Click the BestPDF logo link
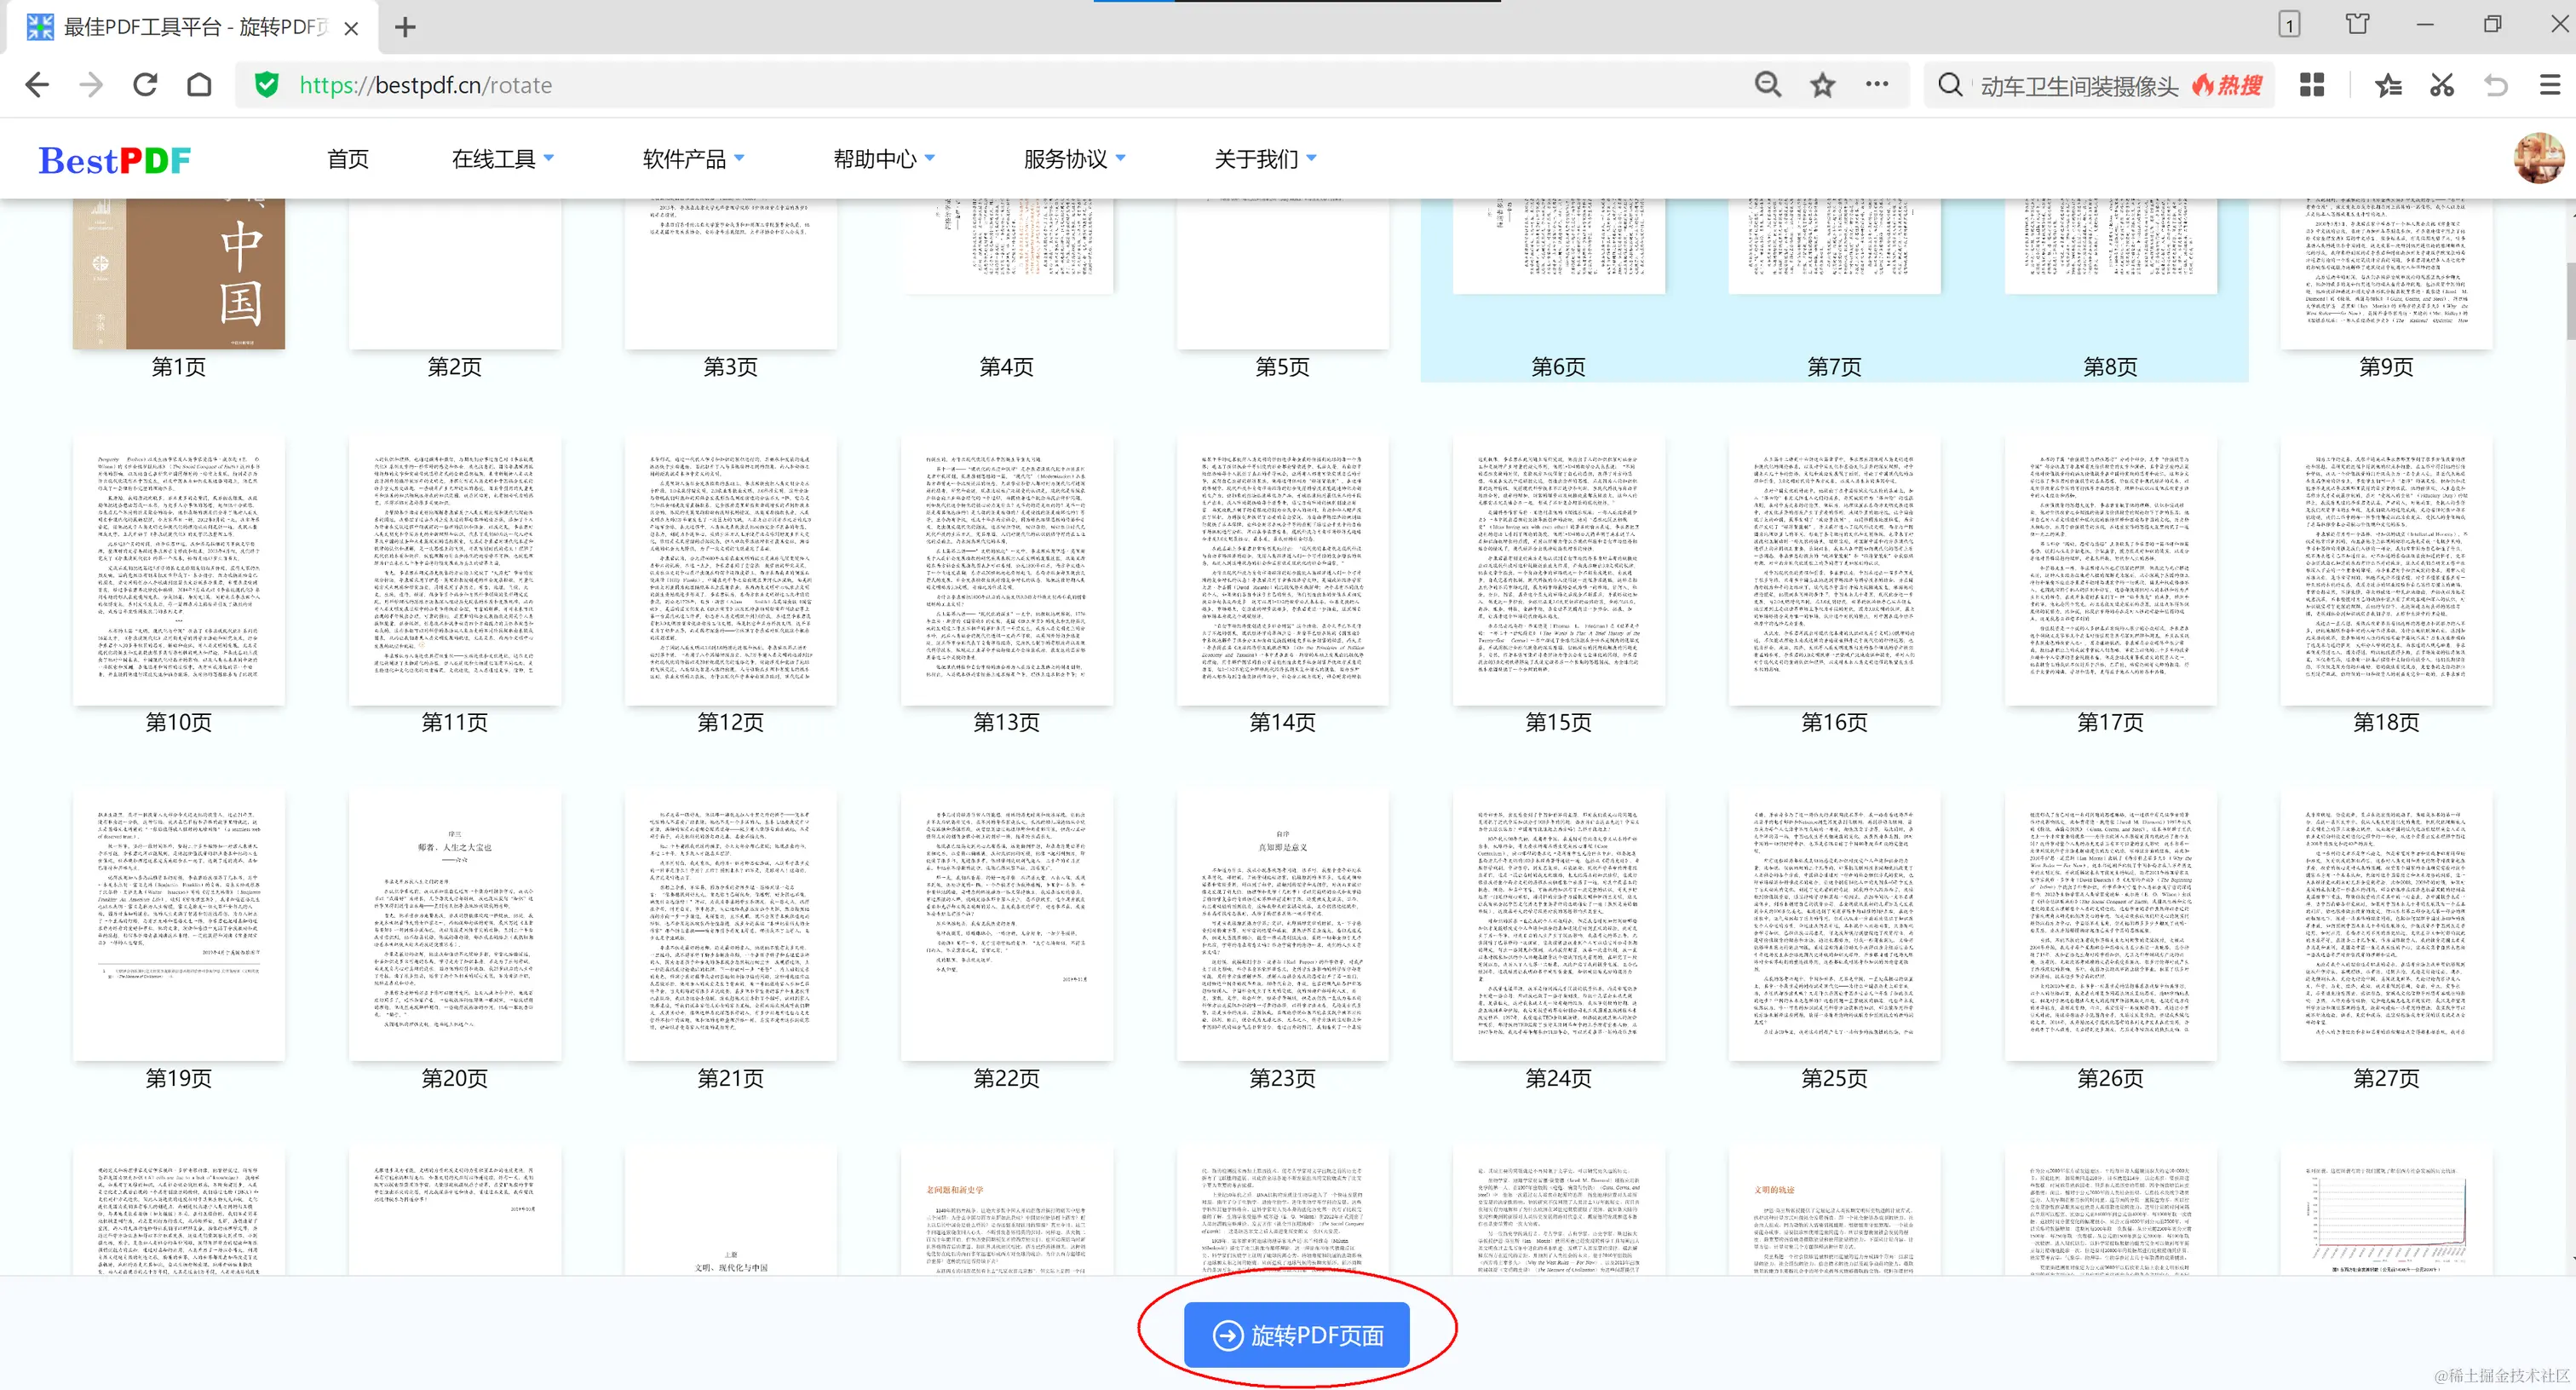This screenshot has height=1390, width=2576. 114,160
